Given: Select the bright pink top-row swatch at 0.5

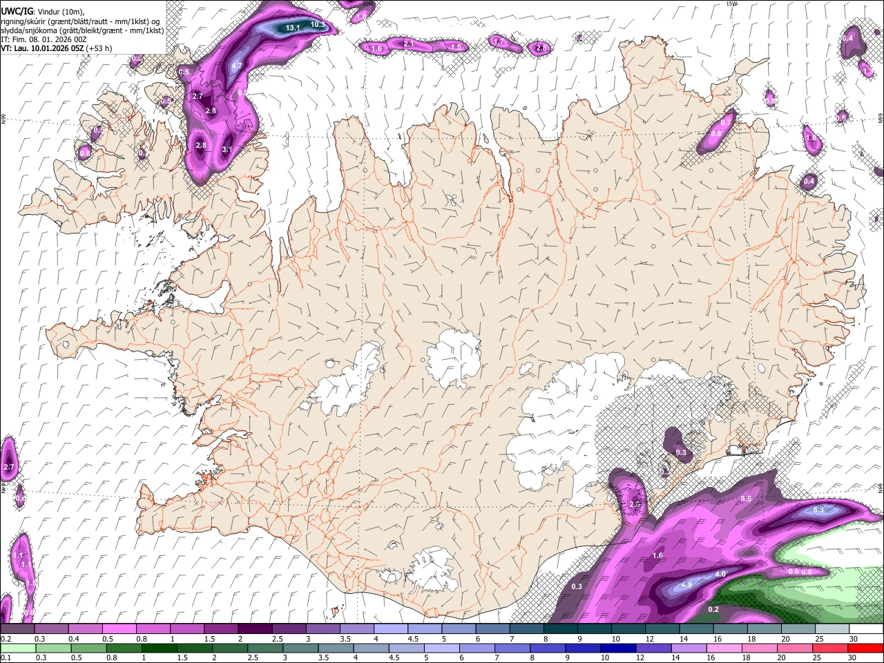Looking at the screenshot, I should tap(119, 629).
